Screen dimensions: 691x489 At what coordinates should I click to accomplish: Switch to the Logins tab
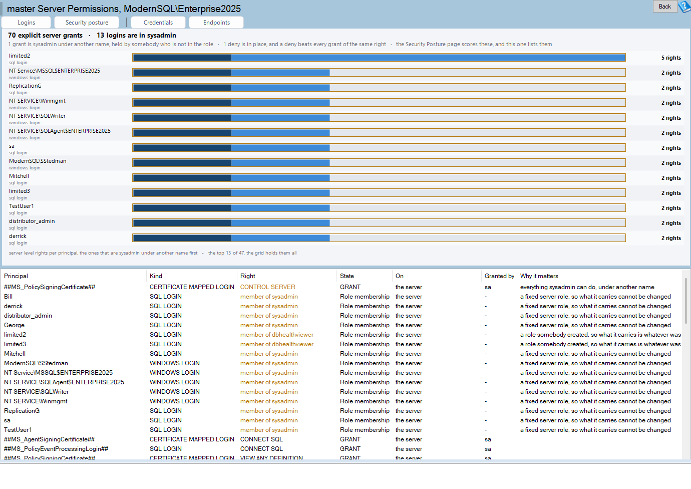[x=26, y=23]
